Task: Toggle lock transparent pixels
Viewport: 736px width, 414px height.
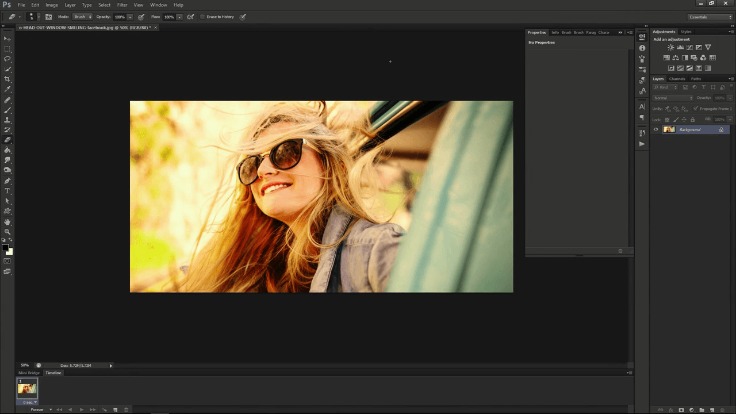Action: pos(667,120)
